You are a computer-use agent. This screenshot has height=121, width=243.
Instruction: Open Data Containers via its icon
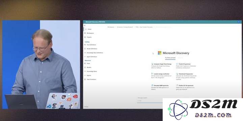[85, 79]
